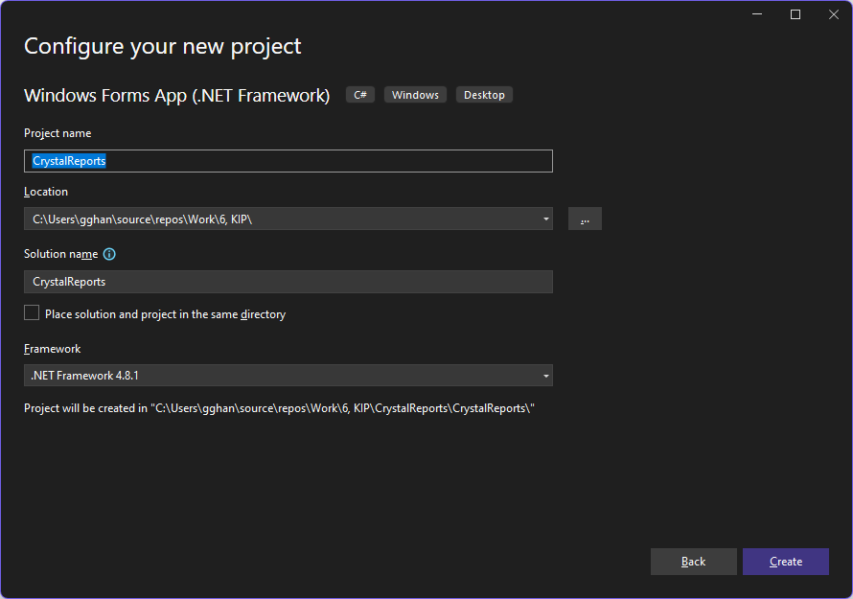Click the Location path text field
Viewport: 853px width, 599px height.
point(278,219)
